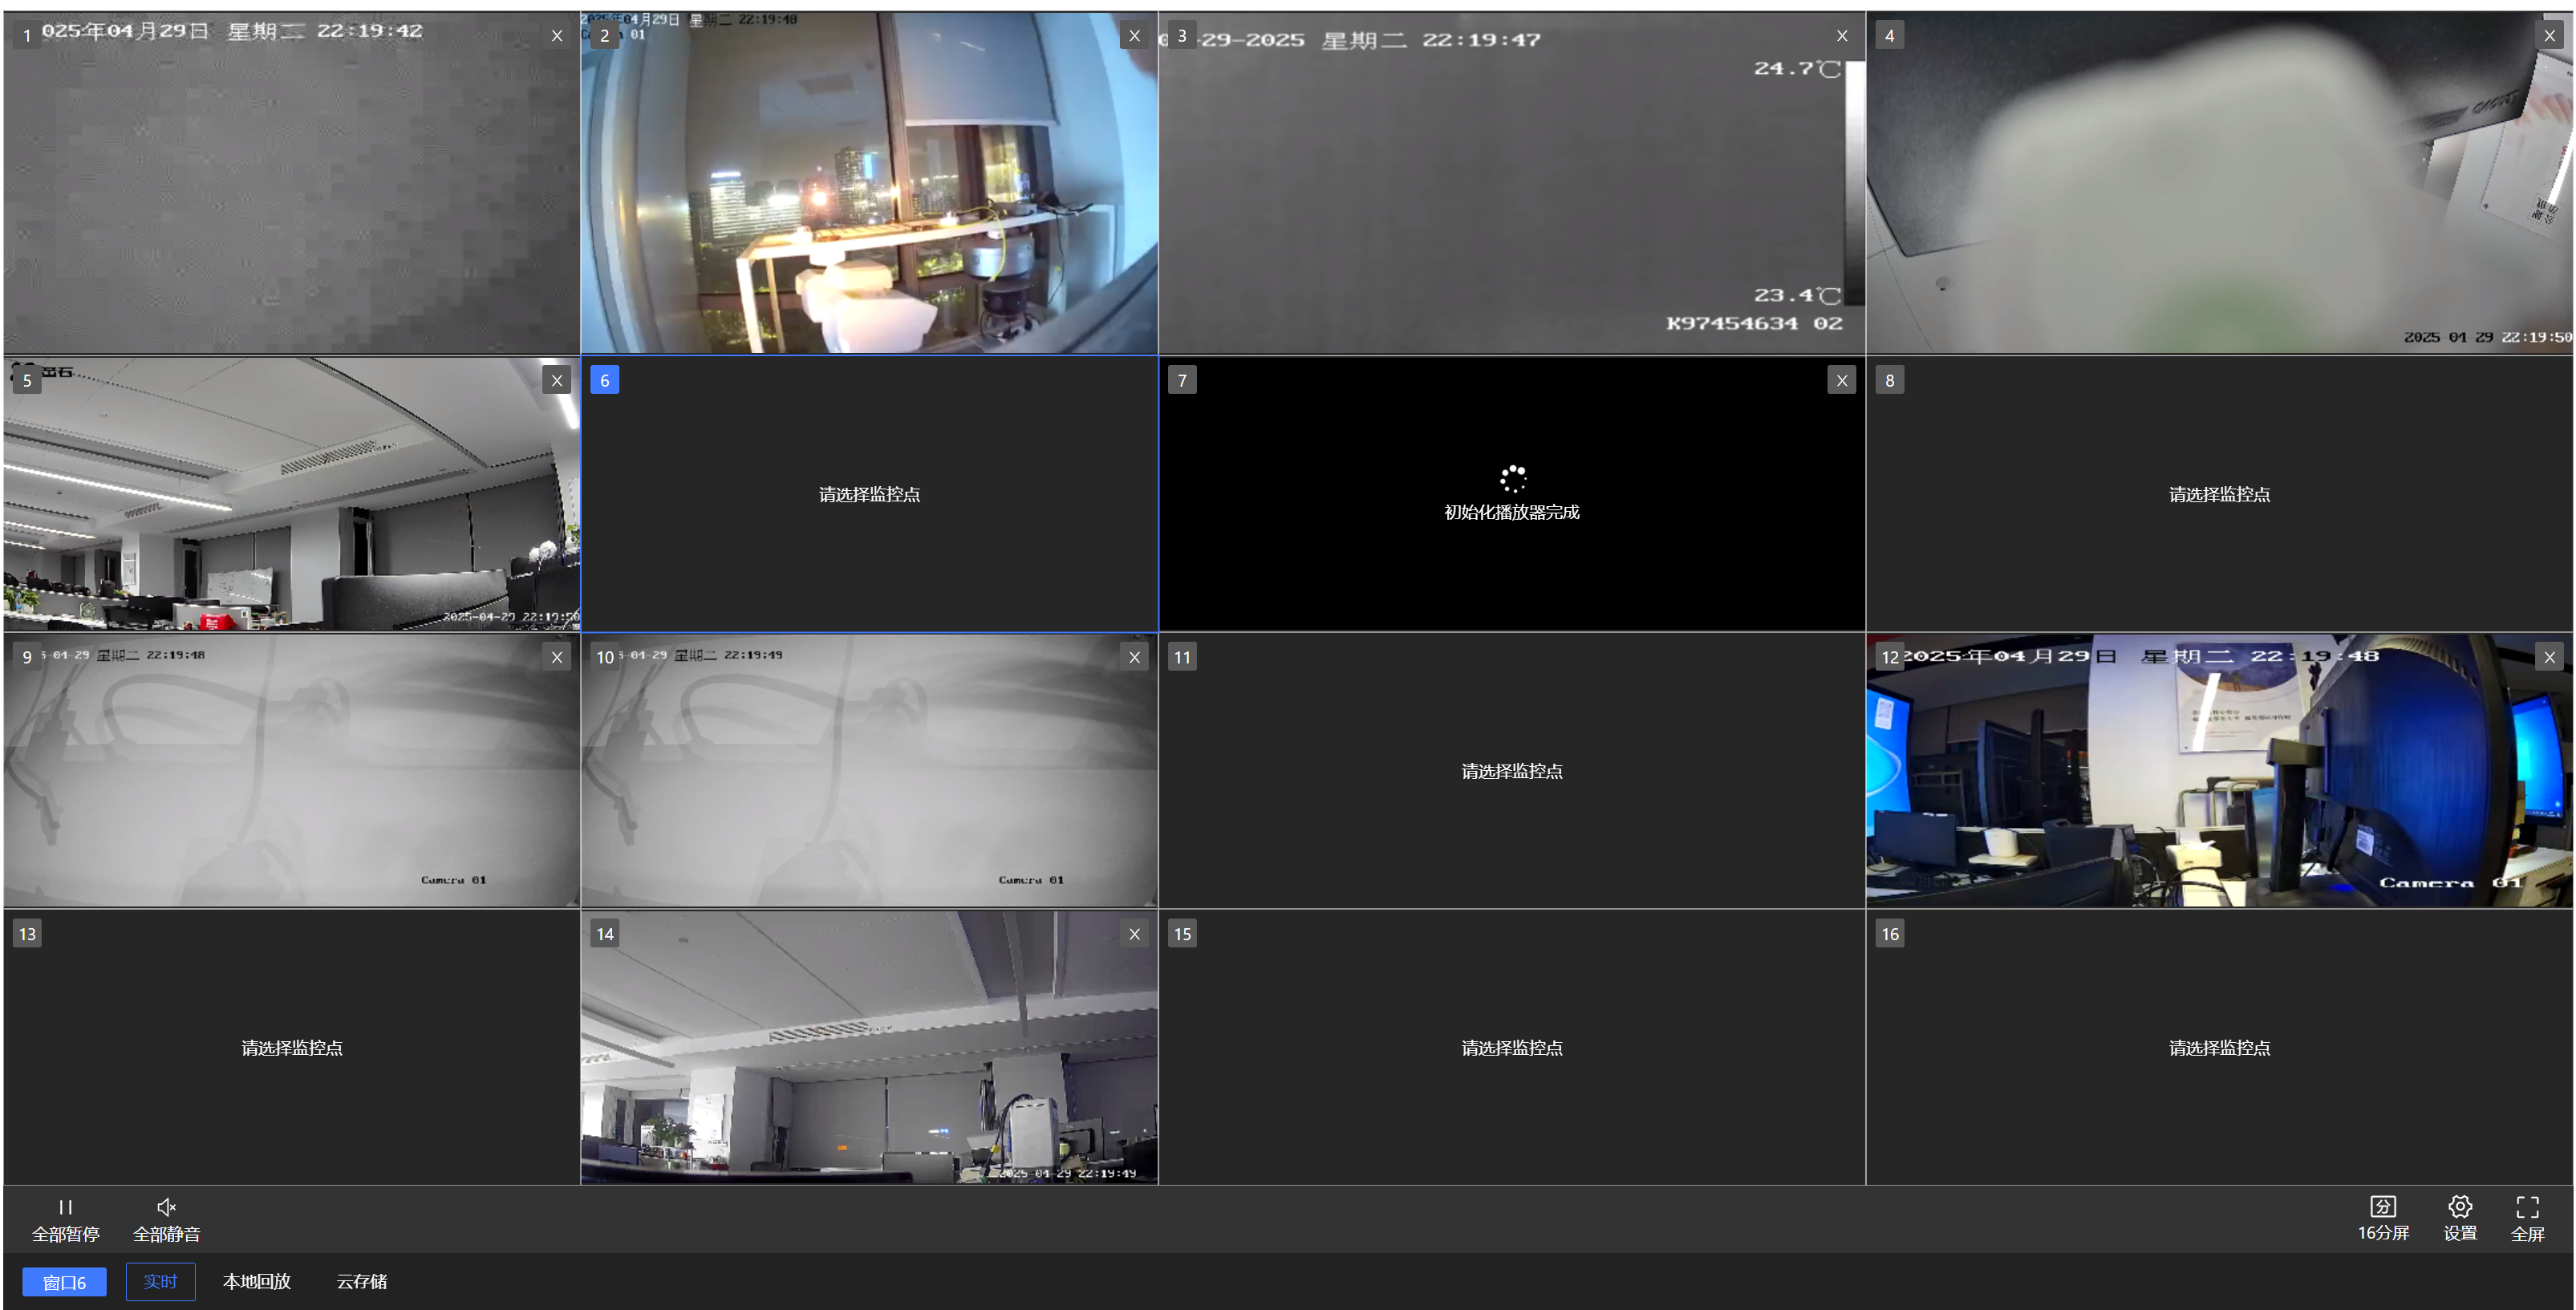The image size is (2576, 1310).
Task: Close loading player in window 7
Action: pyautogui.click(x=1842, y=380)
